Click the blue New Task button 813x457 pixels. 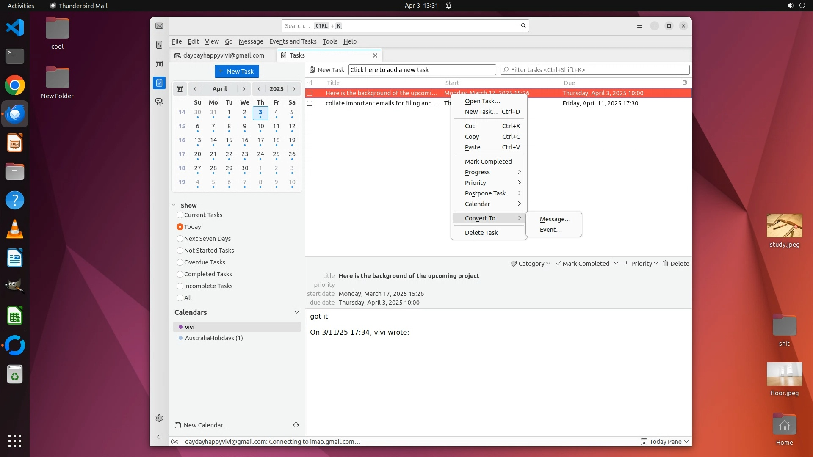(237, 71)
